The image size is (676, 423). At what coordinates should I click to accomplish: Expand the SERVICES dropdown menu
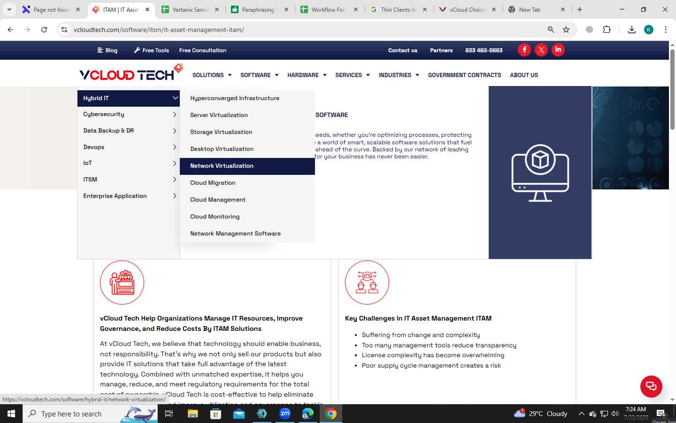tap(352, 75)
